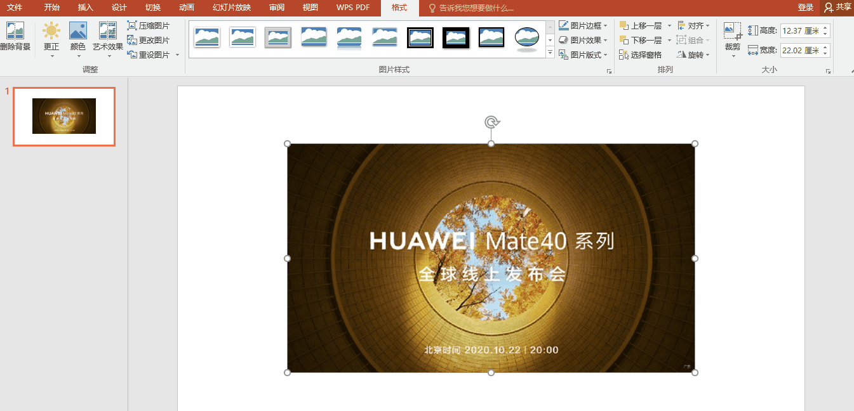
Task: Switch to the Review (审阅) tab
Action: (x=277, y=8)
